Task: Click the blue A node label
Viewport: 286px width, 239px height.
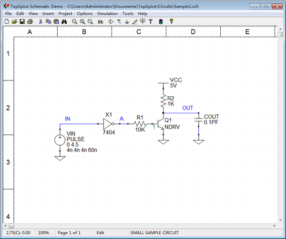Action: (122, 119)
